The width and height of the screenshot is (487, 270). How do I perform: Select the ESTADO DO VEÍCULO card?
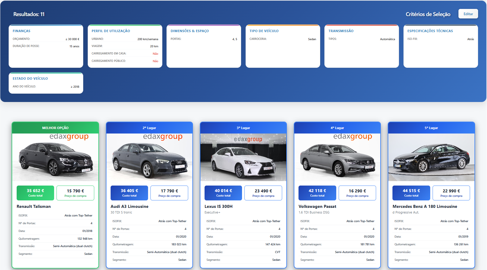[46, 83]
